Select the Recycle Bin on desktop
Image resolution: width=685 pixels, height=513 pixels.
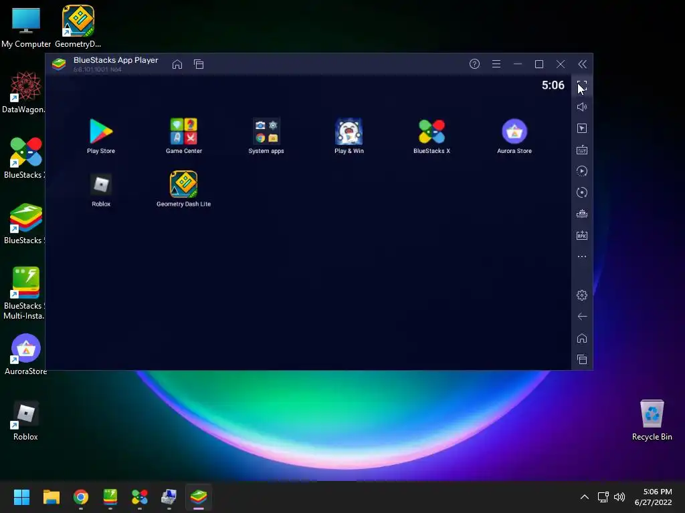click(652, 419)
